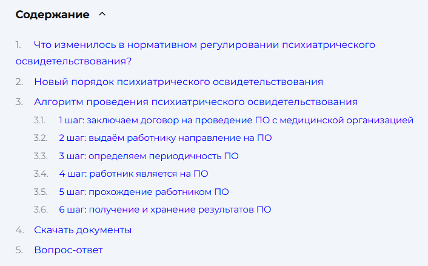Click '5 шаг: прохождение работником ПО'
Viewport: 428px width, 266px height.
click(144, 192)
